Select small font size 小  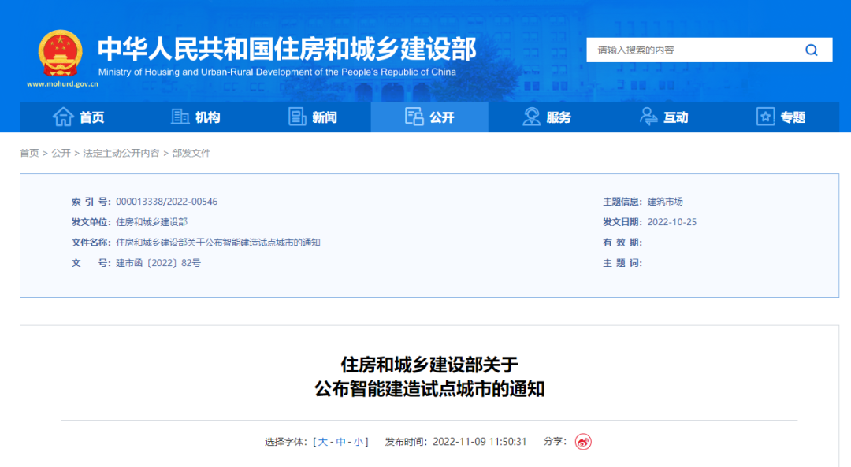click(359, 442)
